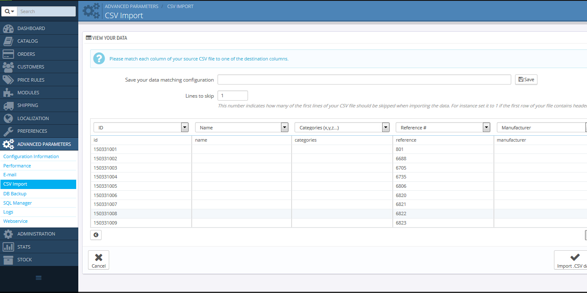Screen dimensions: 587x293
Task: Open the Localization menu
Action: pos(39,118)
